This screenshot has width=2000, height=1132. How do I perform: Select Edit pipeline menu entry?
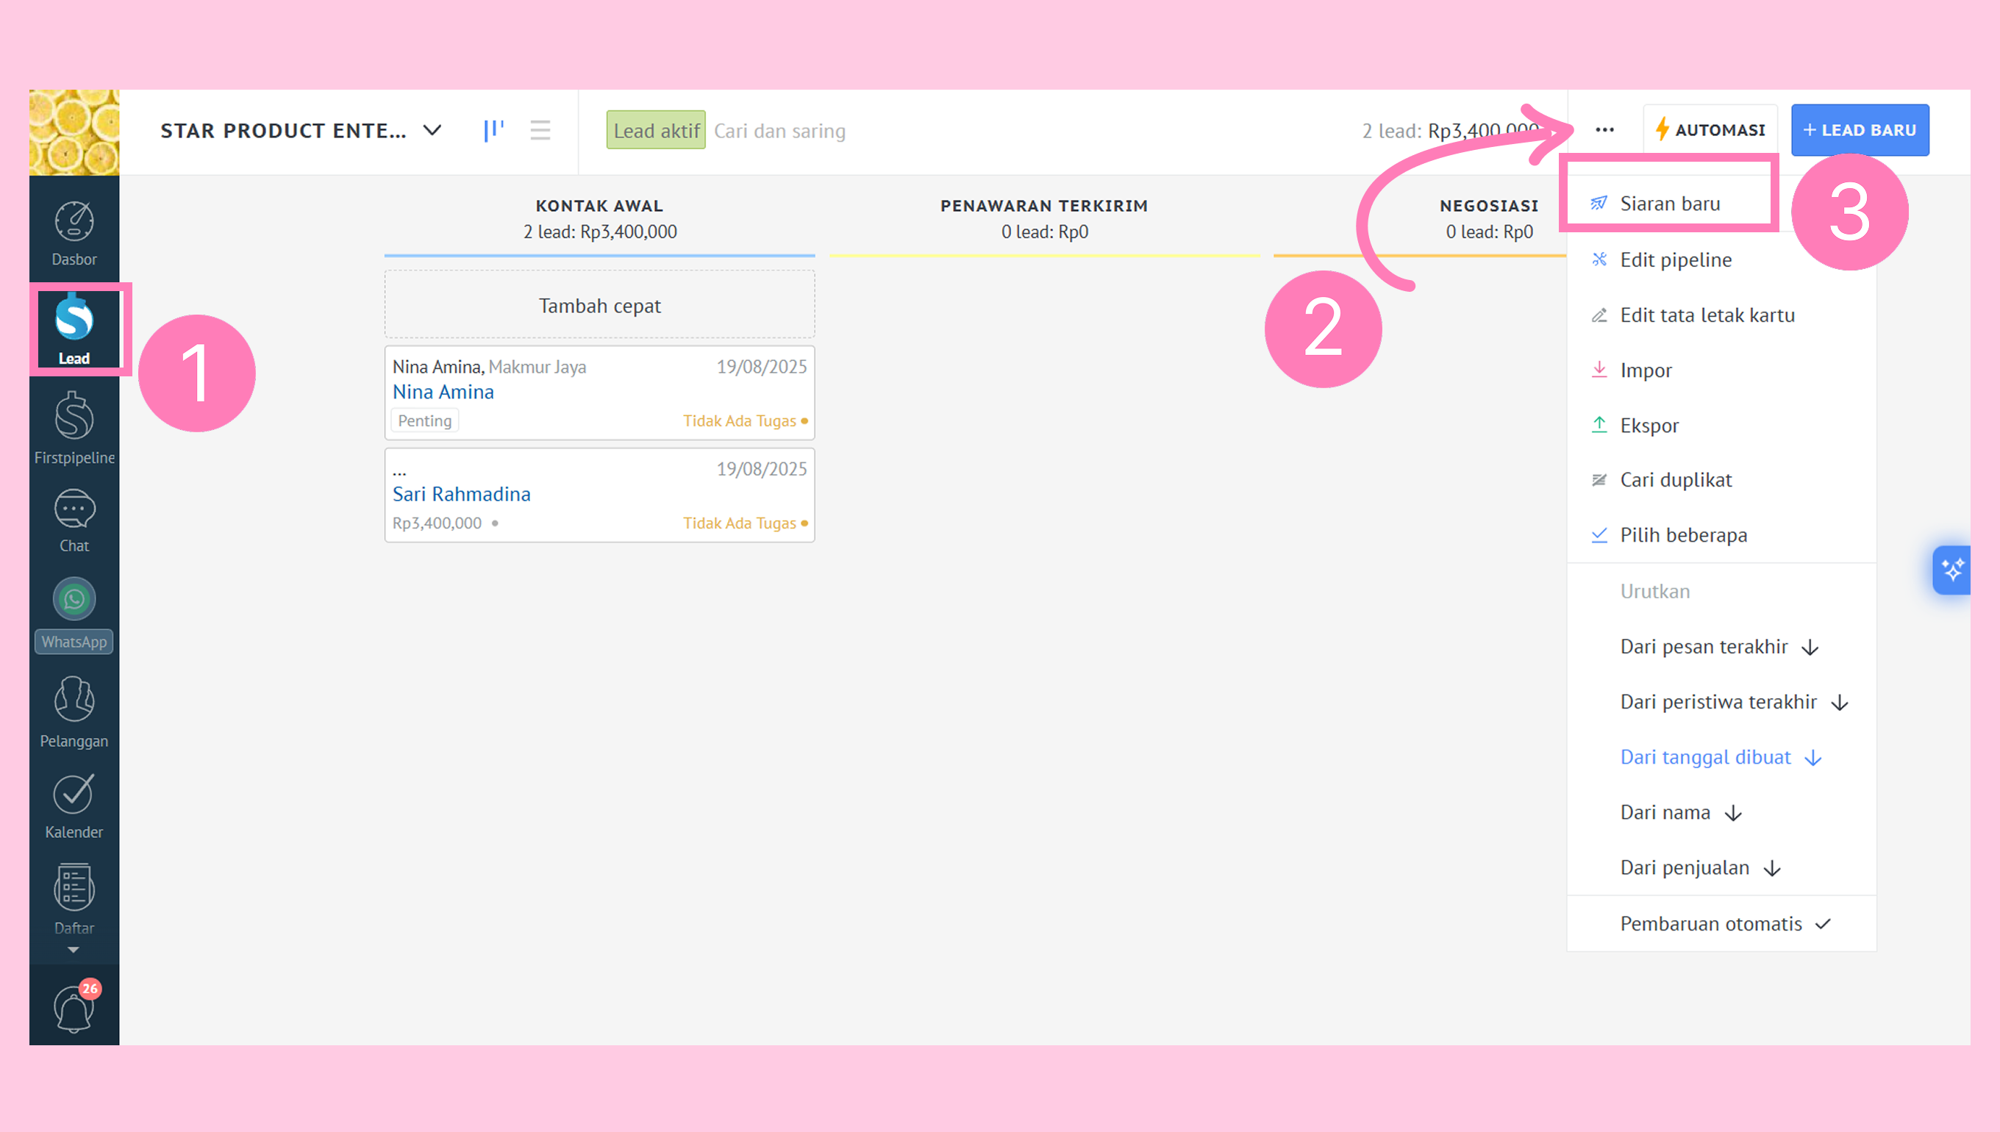[x=1721, y=259]
